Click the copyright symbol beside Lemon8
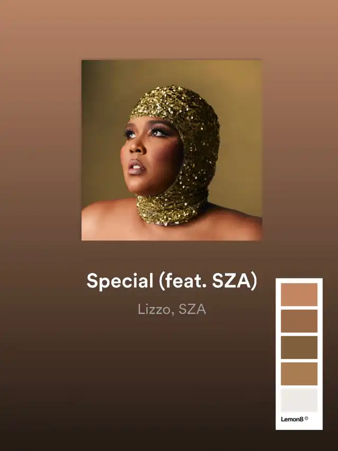338x451 pixels. pos(306,418)
